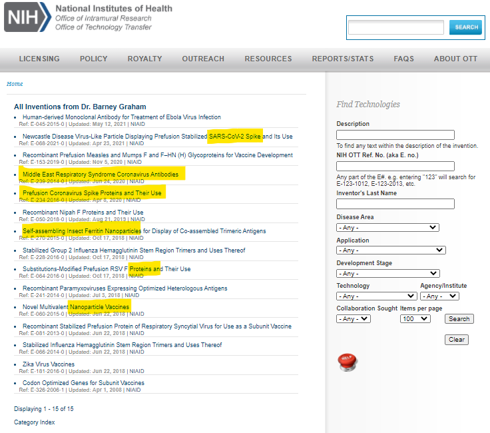Click the red Help button icon

point(347,362)
